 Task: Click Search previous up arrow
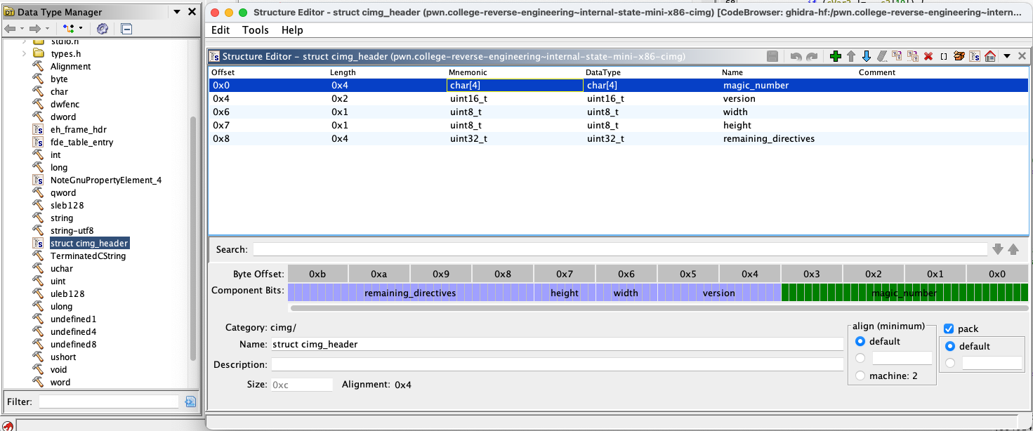1013,249
